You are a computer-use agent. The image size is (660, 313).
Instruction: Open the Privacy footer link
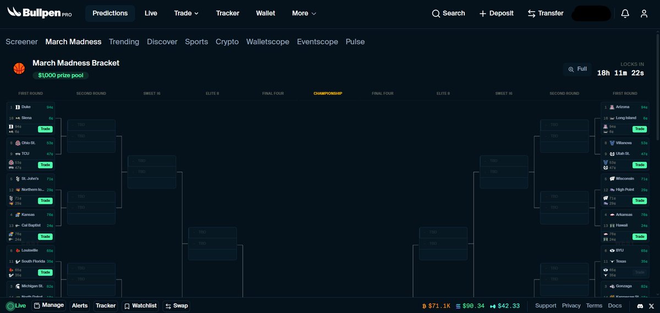tap(571, 306)
